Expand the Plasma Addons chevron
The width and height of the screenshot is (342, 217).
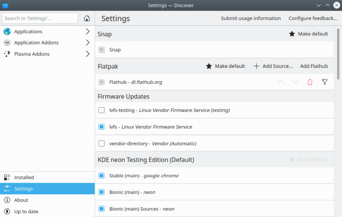pyautogui.click(x=88, y=54)
